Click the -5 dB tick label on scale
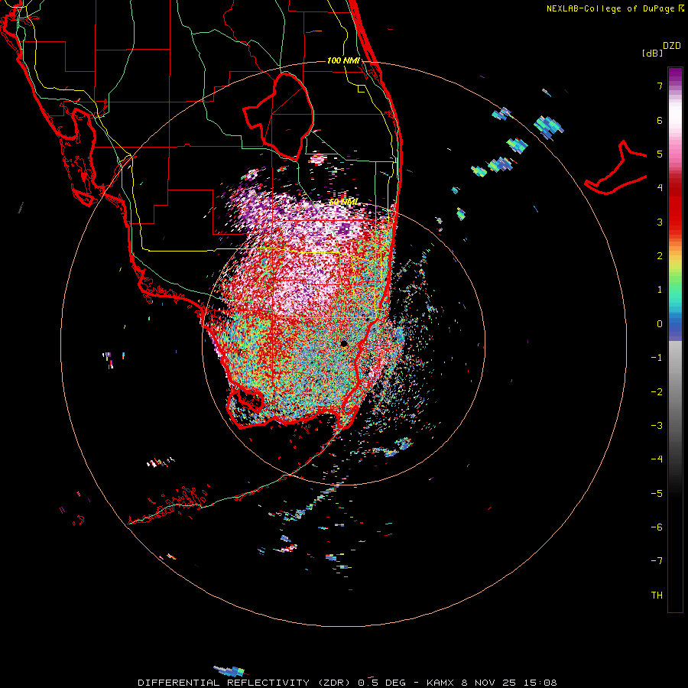 point(657,494)
